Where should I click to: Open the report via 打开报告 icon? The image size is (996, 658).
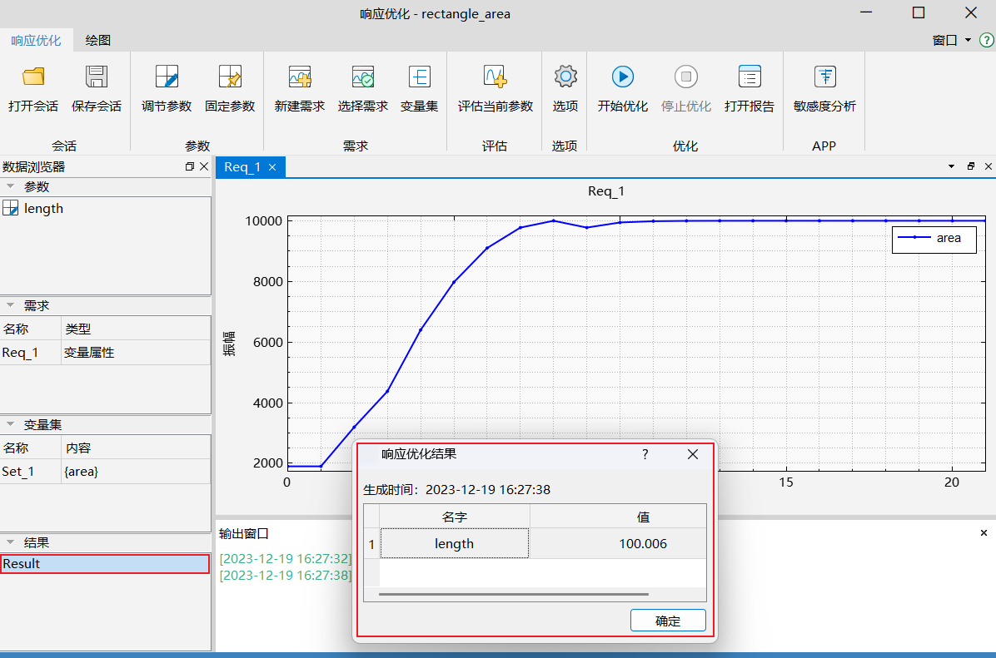click(749, 78)
